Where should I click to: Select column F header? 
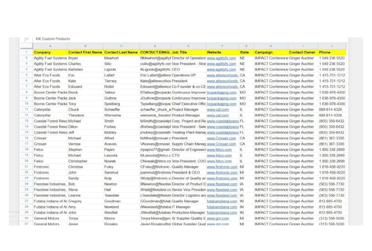click(222, 46)
